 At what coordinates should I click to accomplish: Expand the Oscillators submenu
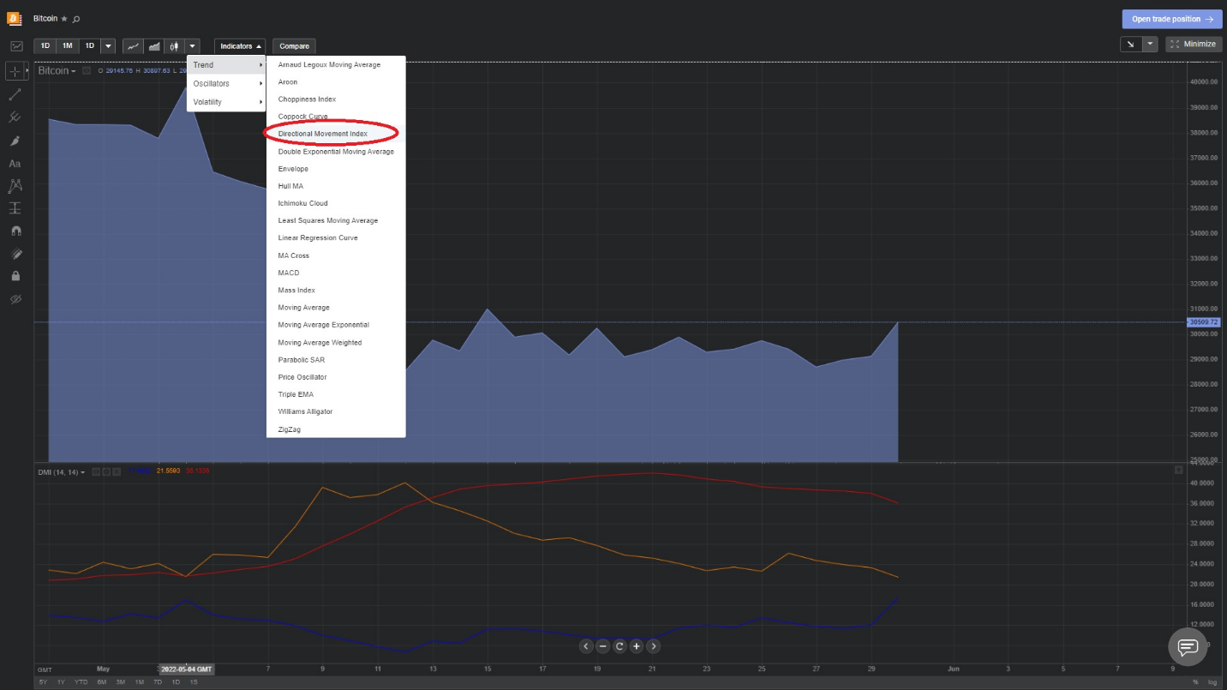[x=226, y=83]
